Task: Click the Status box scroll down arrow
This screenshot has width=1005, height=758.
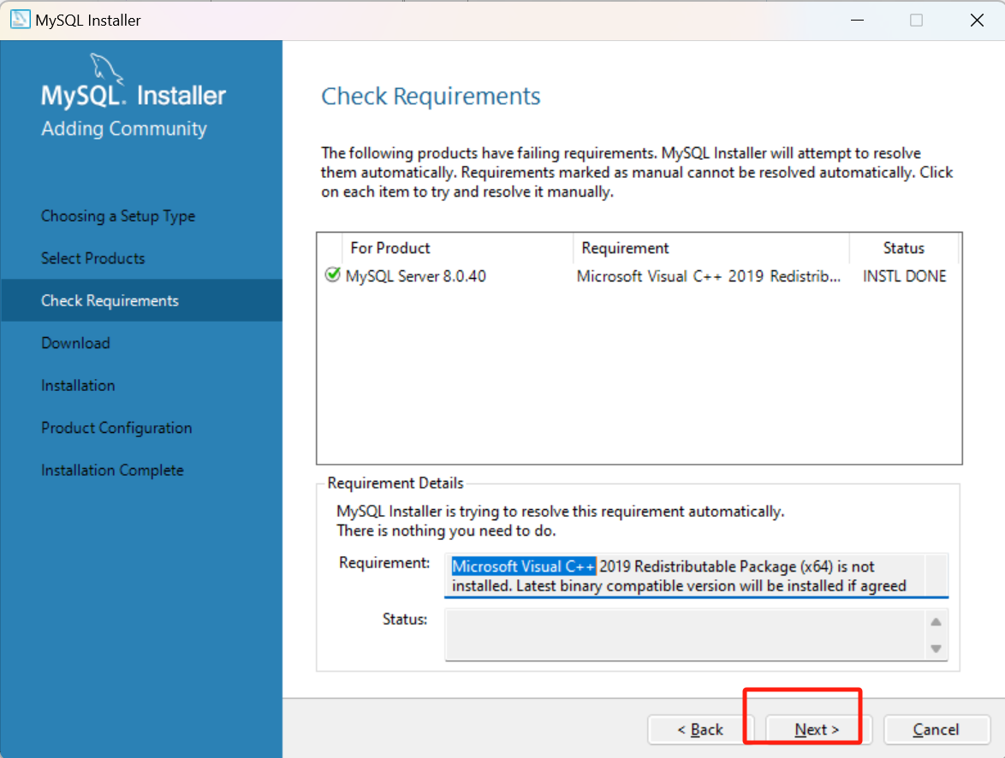Action: point(936,648)
